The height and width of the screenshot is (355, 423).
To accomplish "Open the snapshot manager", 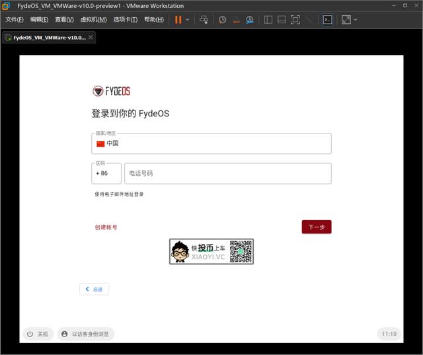I will coord(250,20).
